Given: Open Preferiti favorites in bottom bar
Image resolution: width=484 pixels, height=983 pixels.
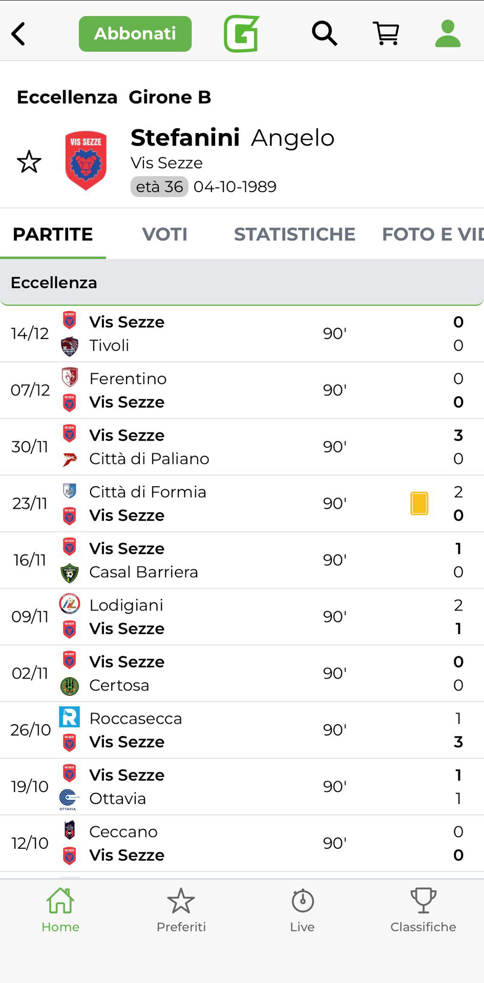Looking at the screenshot, I should point(181,910).
